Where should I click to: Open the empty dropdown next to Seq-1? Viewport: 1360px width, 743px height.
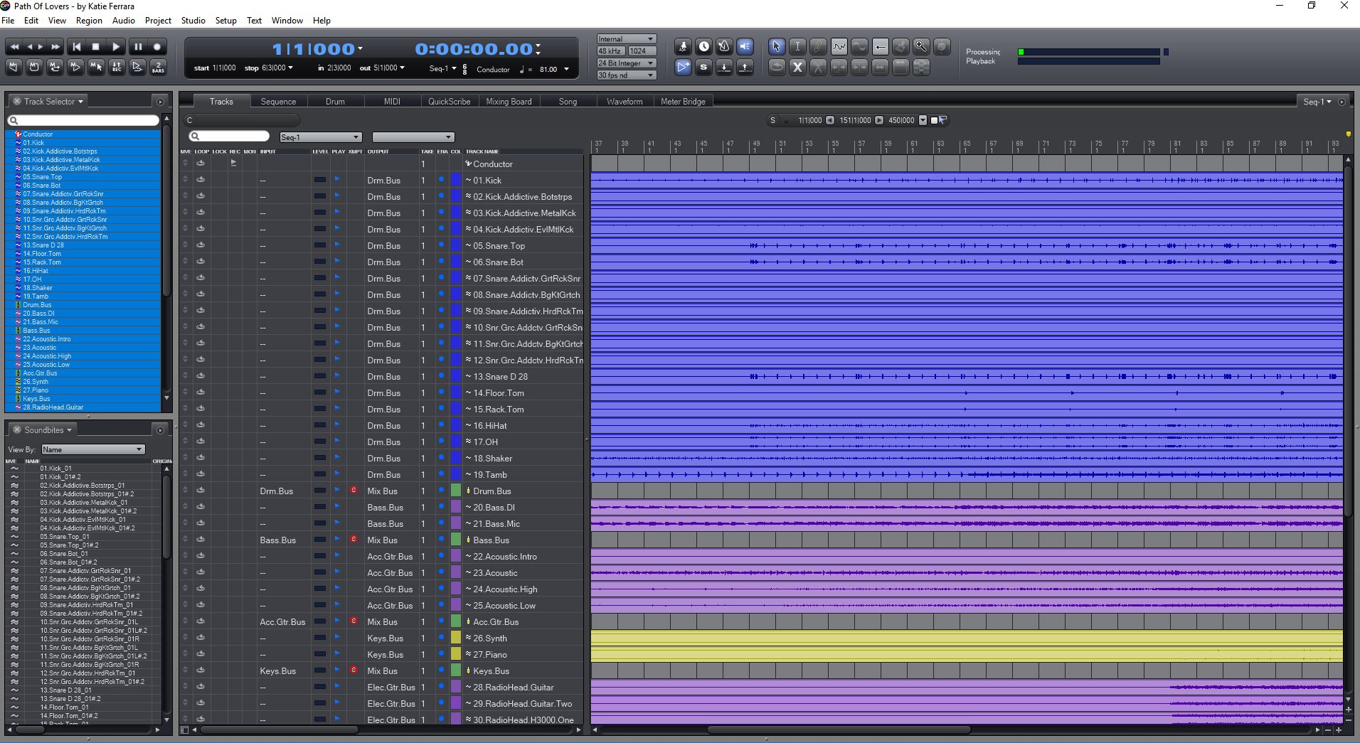[x=413, y=137]
